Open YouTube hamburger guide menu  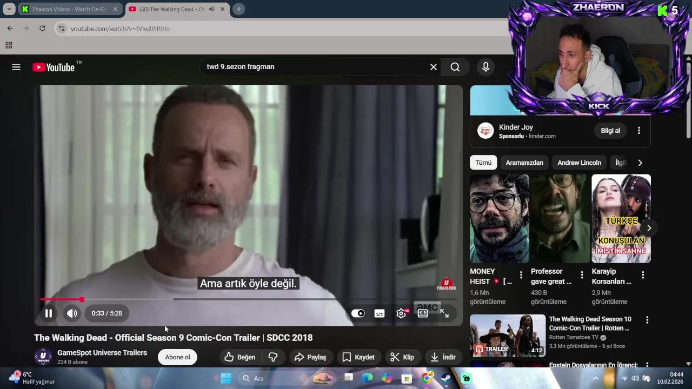pyautogui.click(x=16, y=67)
